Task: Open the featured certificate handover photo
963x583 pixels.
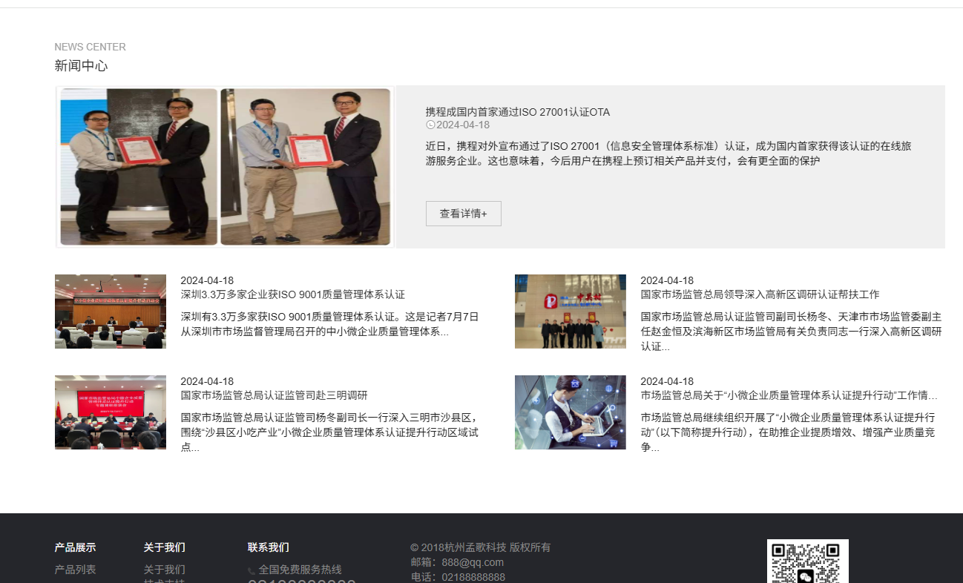Action: 226,167
